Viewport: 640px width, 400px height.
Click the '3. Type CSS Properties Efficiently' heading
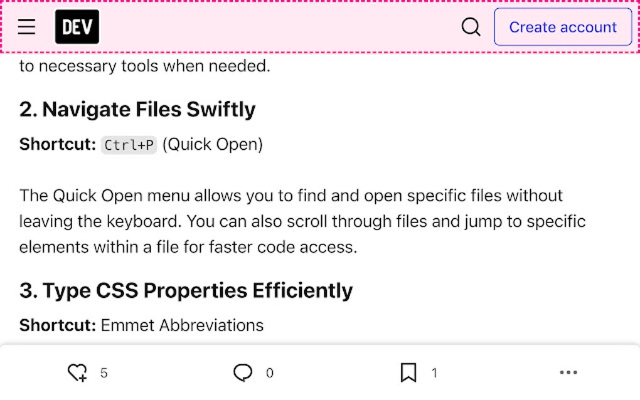pos(186,290)
